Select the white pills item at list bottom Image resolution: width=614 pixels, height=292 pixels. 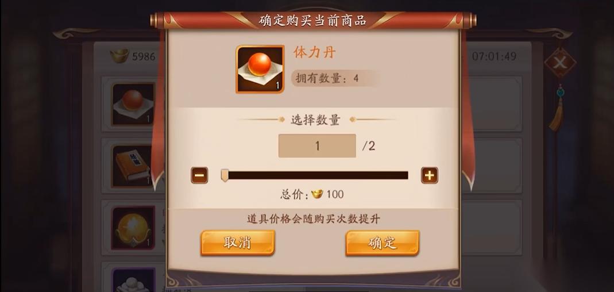133,281
